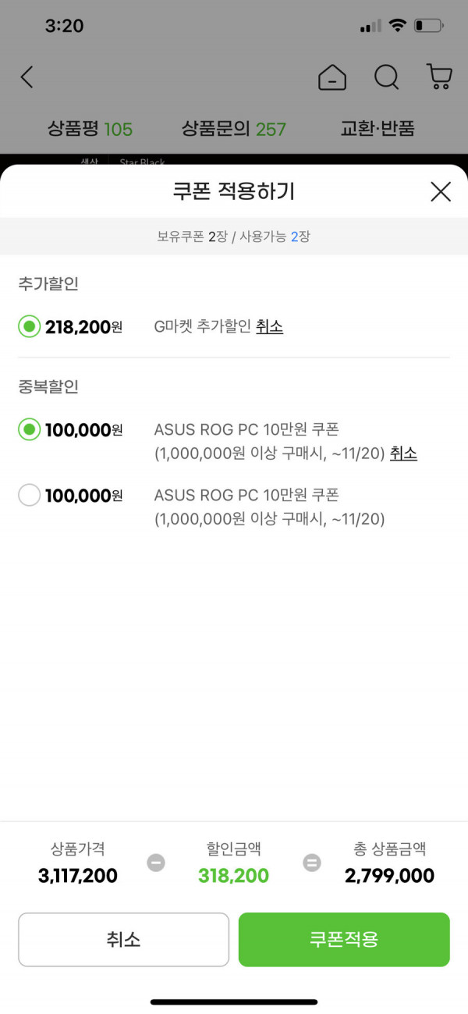Open the 교환·반품 tab
This screenshot has height=1014, width=468.
pos(378,129)
